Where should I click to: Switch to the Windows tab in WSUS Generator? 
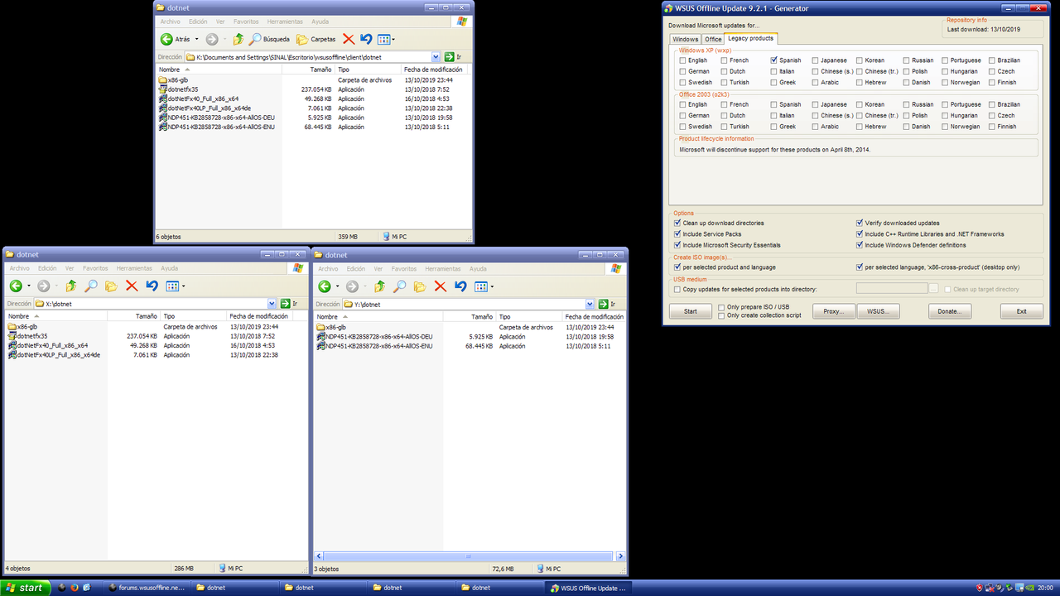coord(685,39)
